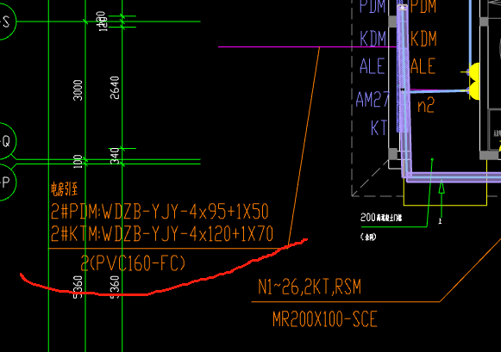
Task: Select the orange n2 label
Action: (426, 105)
